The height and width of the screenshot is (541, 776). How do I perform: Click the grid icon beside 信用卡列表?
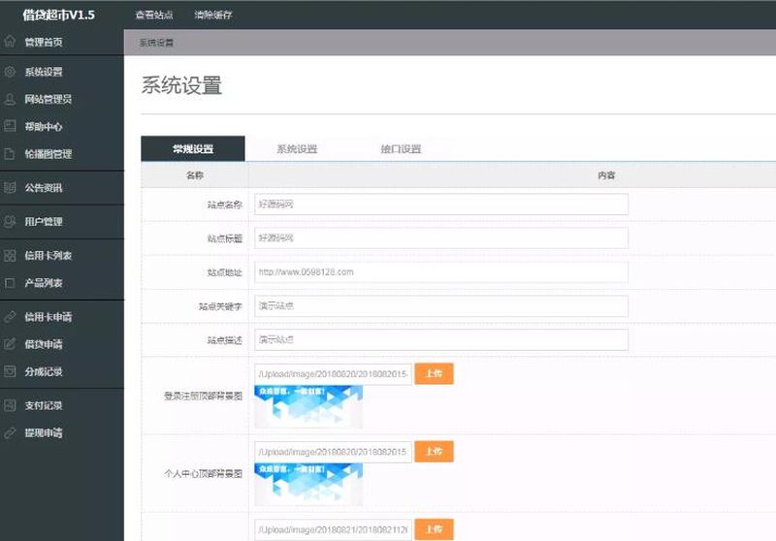10,255
